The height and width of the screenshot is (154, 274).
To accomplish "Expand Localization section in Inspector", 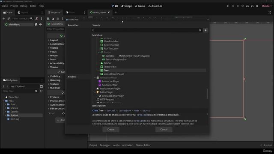I will pos(57,44).
